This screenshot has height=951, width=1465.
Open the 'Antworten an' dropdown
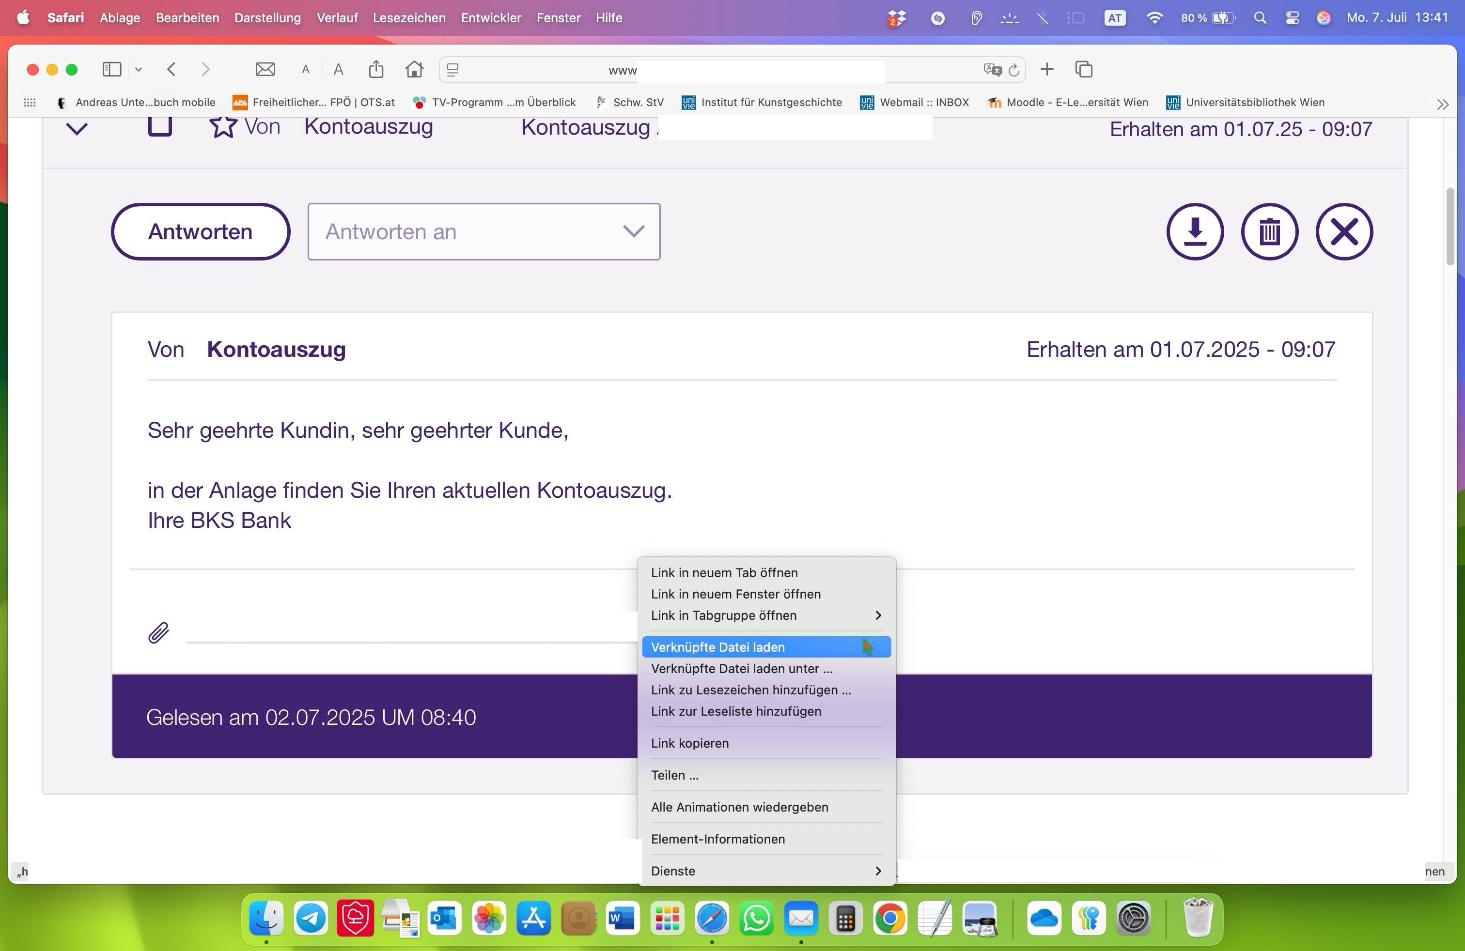coord(484,232)
